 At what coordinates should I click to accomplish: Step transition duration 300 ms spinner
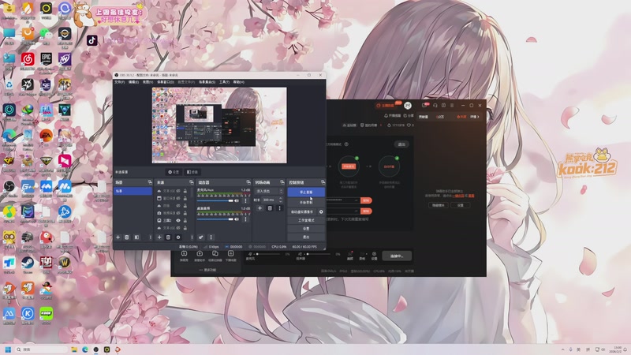(281, 200)
